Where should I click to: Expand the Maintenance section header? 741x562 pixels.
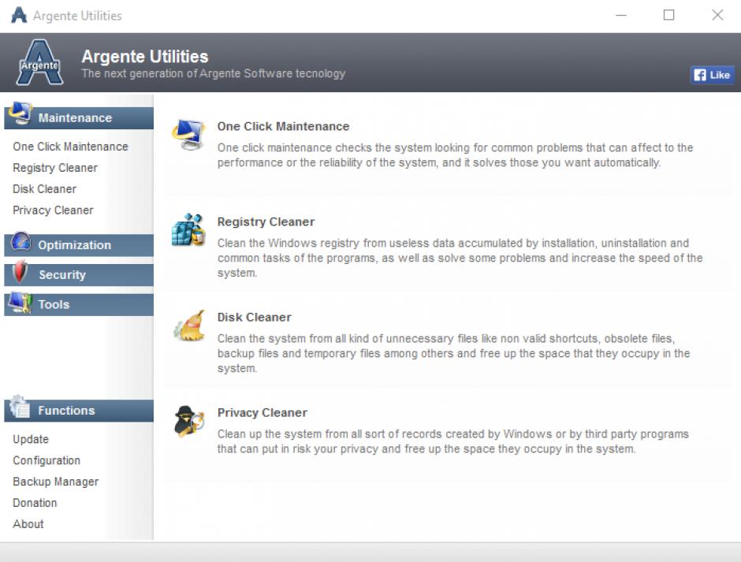79,117
